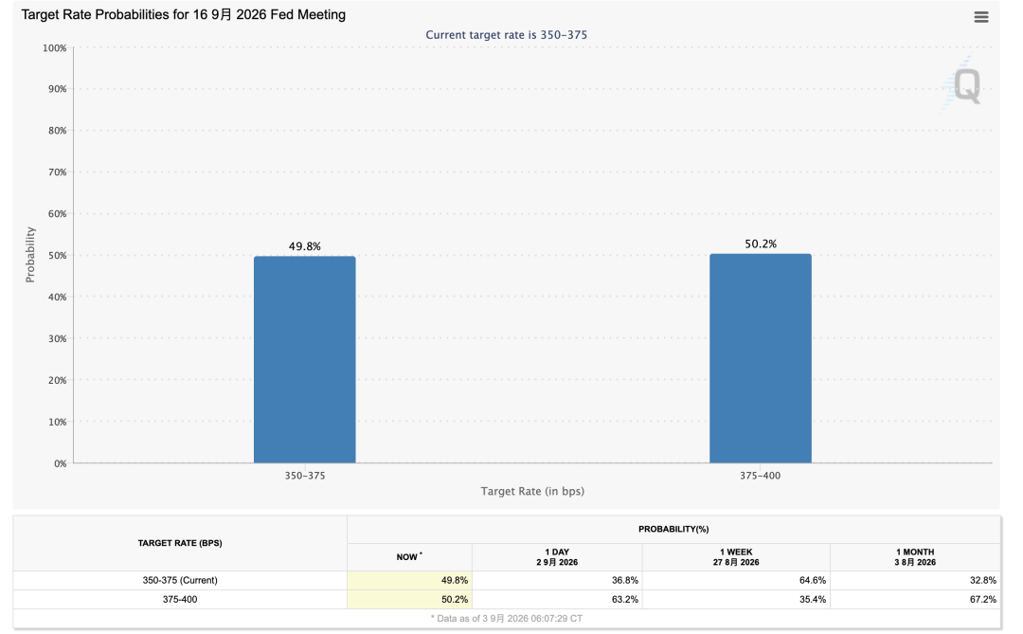
Task: Click the 1 DAY cell showing 63.2%
Action: (557, 599)
